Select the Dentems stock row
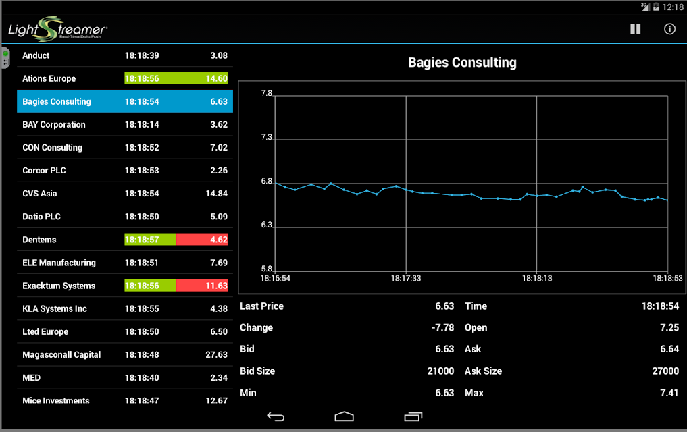 pos(125,240)
